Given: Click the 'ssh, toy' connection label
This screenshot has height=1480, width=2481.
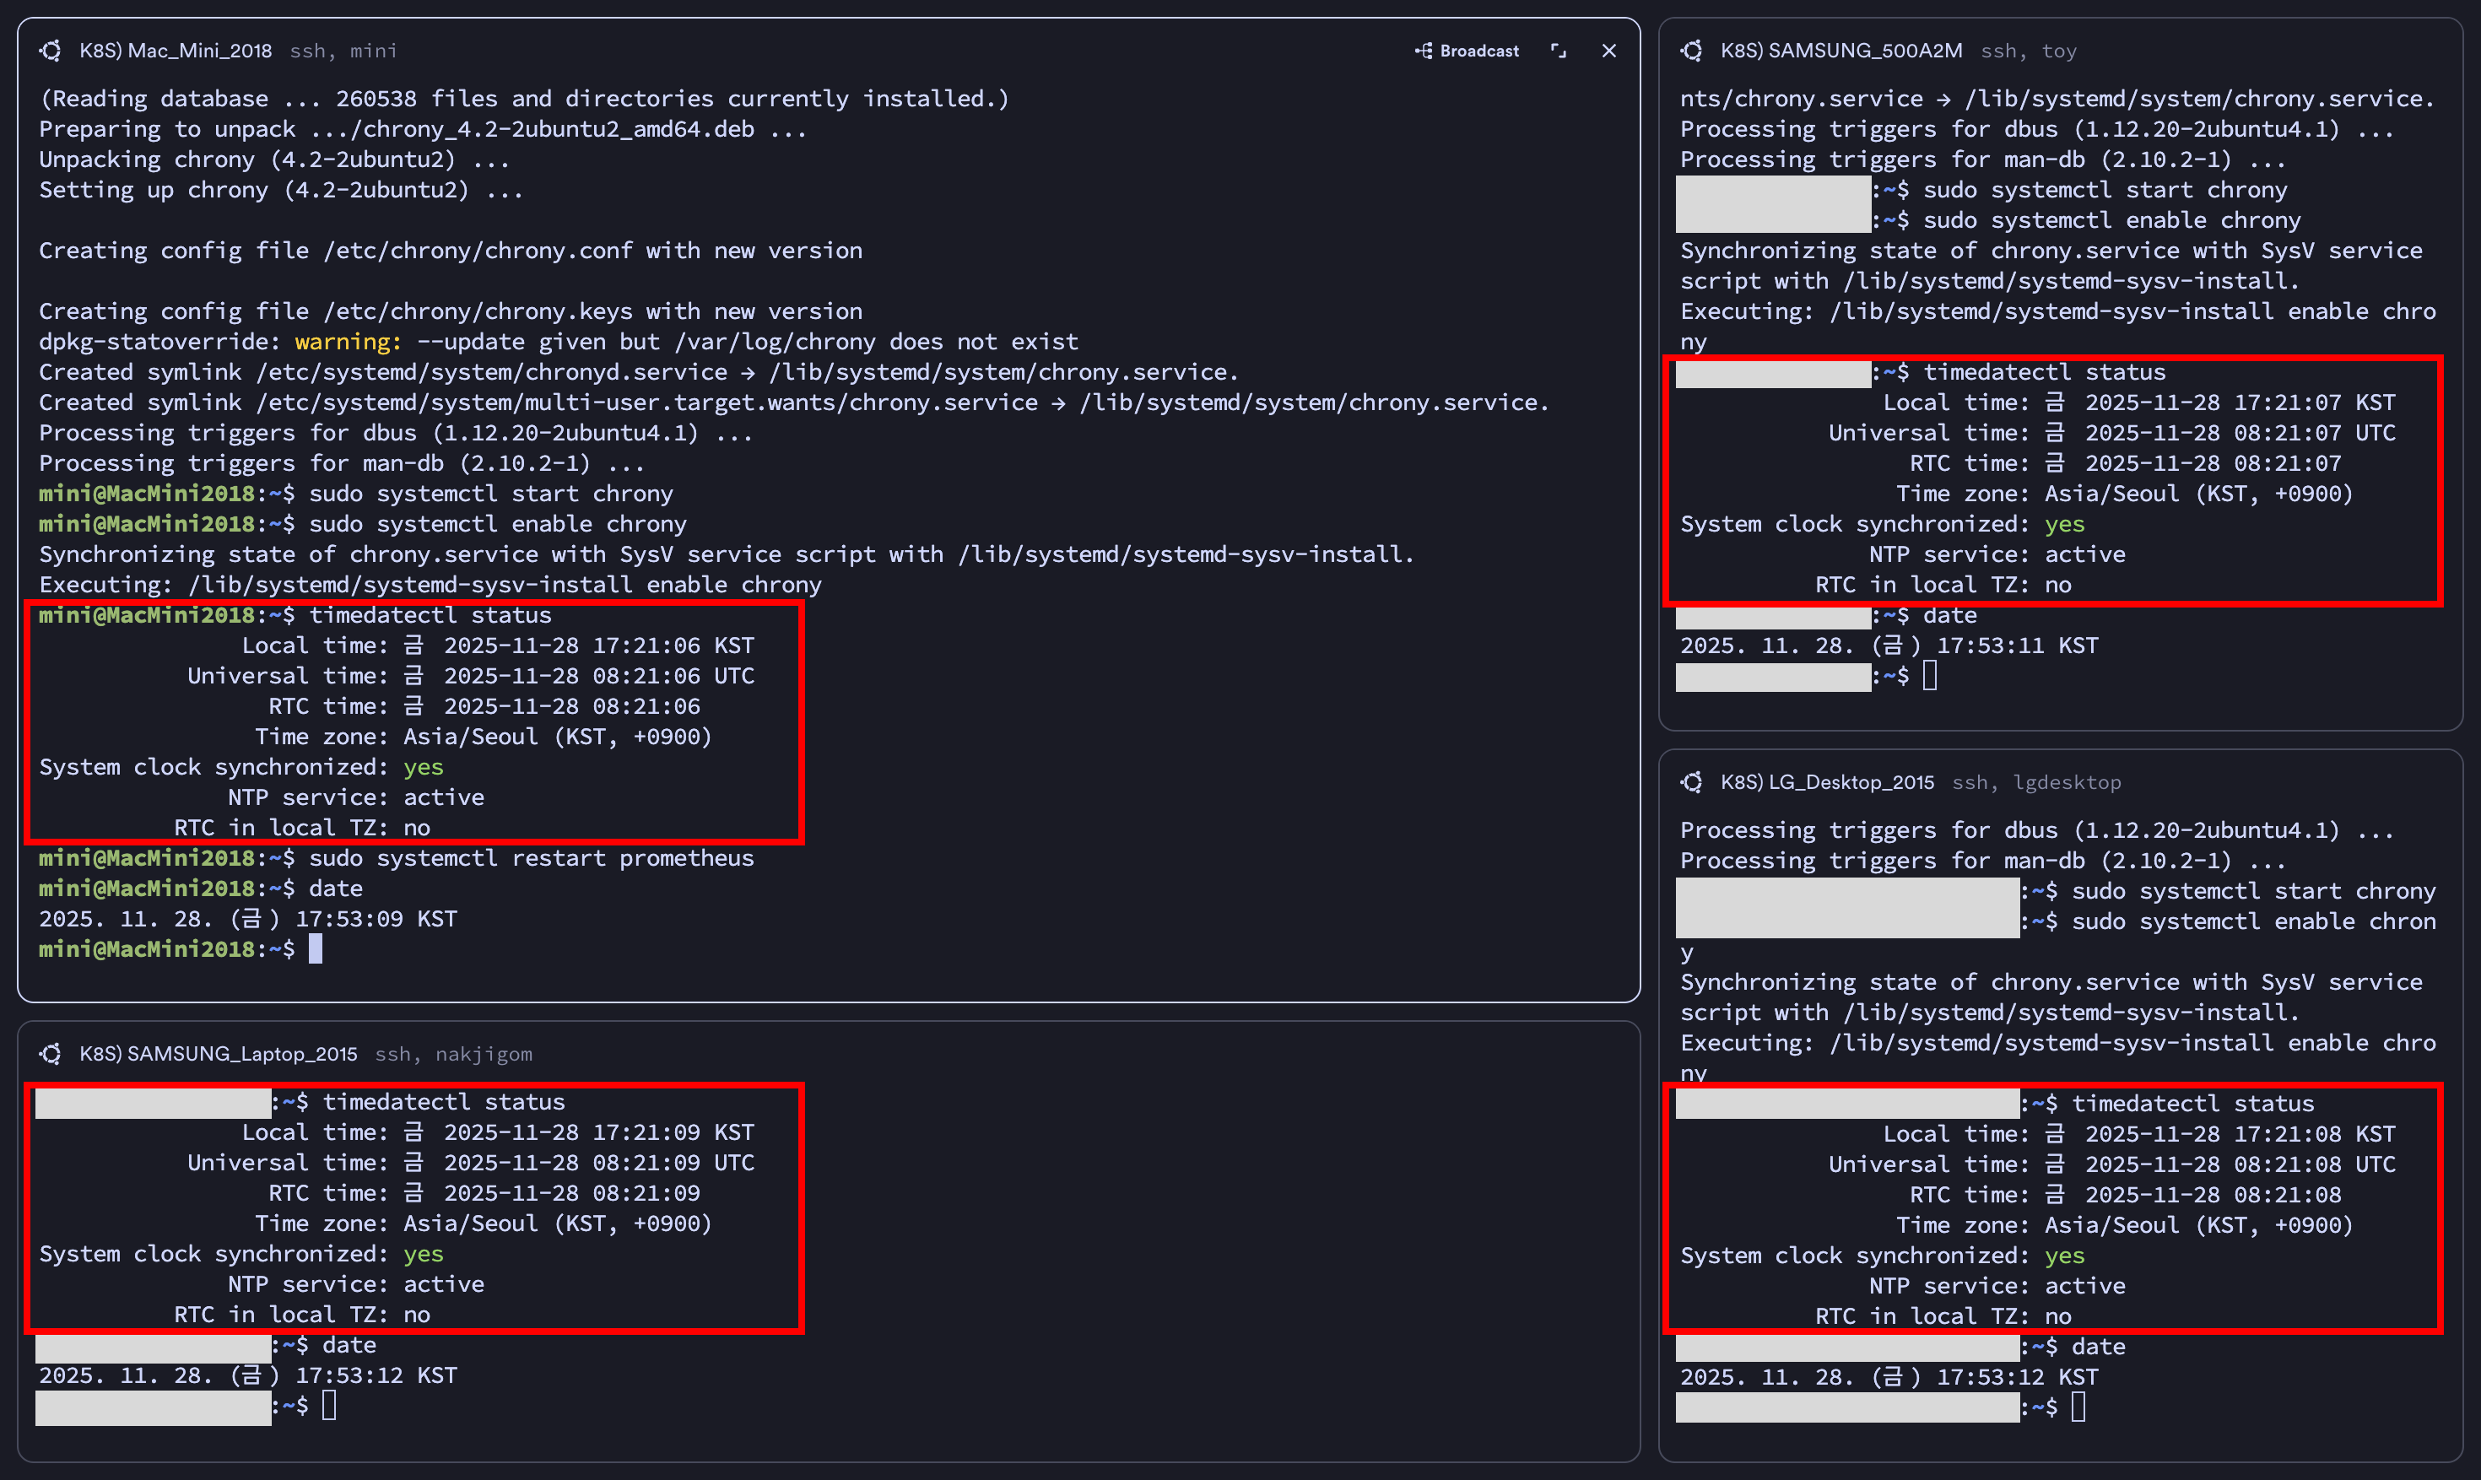Looking at the screenshot, I should point(2029,51).
